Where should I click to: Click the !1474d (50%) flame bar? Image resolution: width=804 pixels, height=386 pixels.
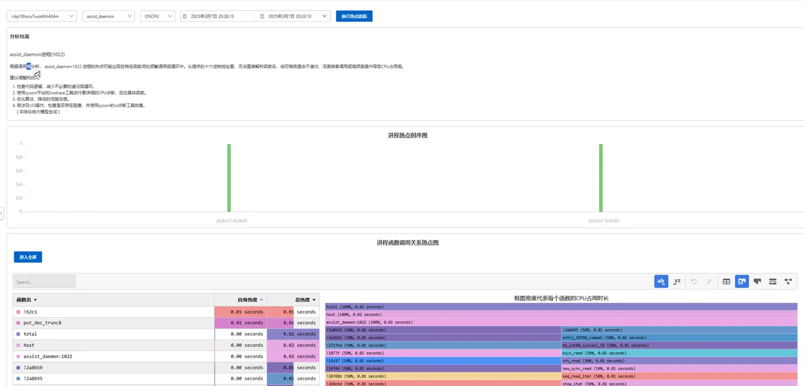click(443, 368)
